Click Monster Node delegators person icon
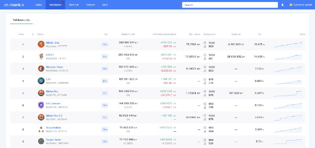The image size is (315, 148). (x=205, y=71)
